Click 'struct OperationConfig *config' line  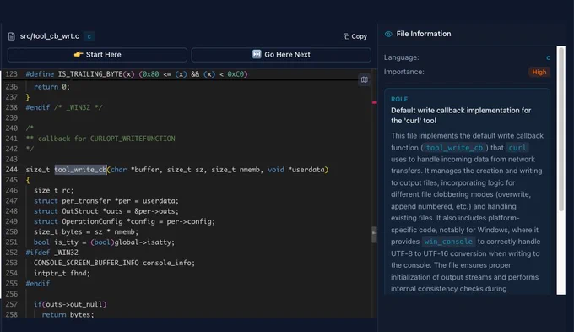point(124,221)
